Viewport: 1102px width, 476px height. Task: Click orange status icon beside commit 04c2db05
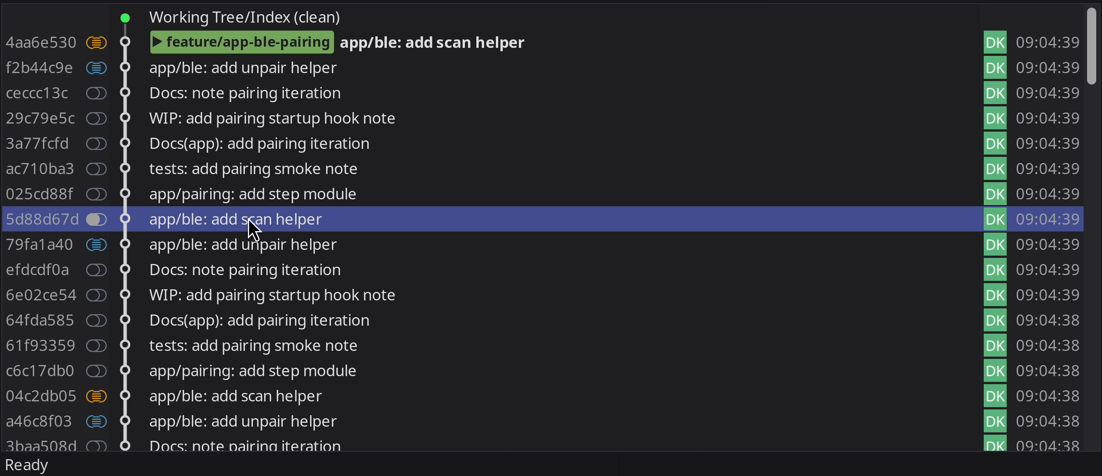coord(96,396)
